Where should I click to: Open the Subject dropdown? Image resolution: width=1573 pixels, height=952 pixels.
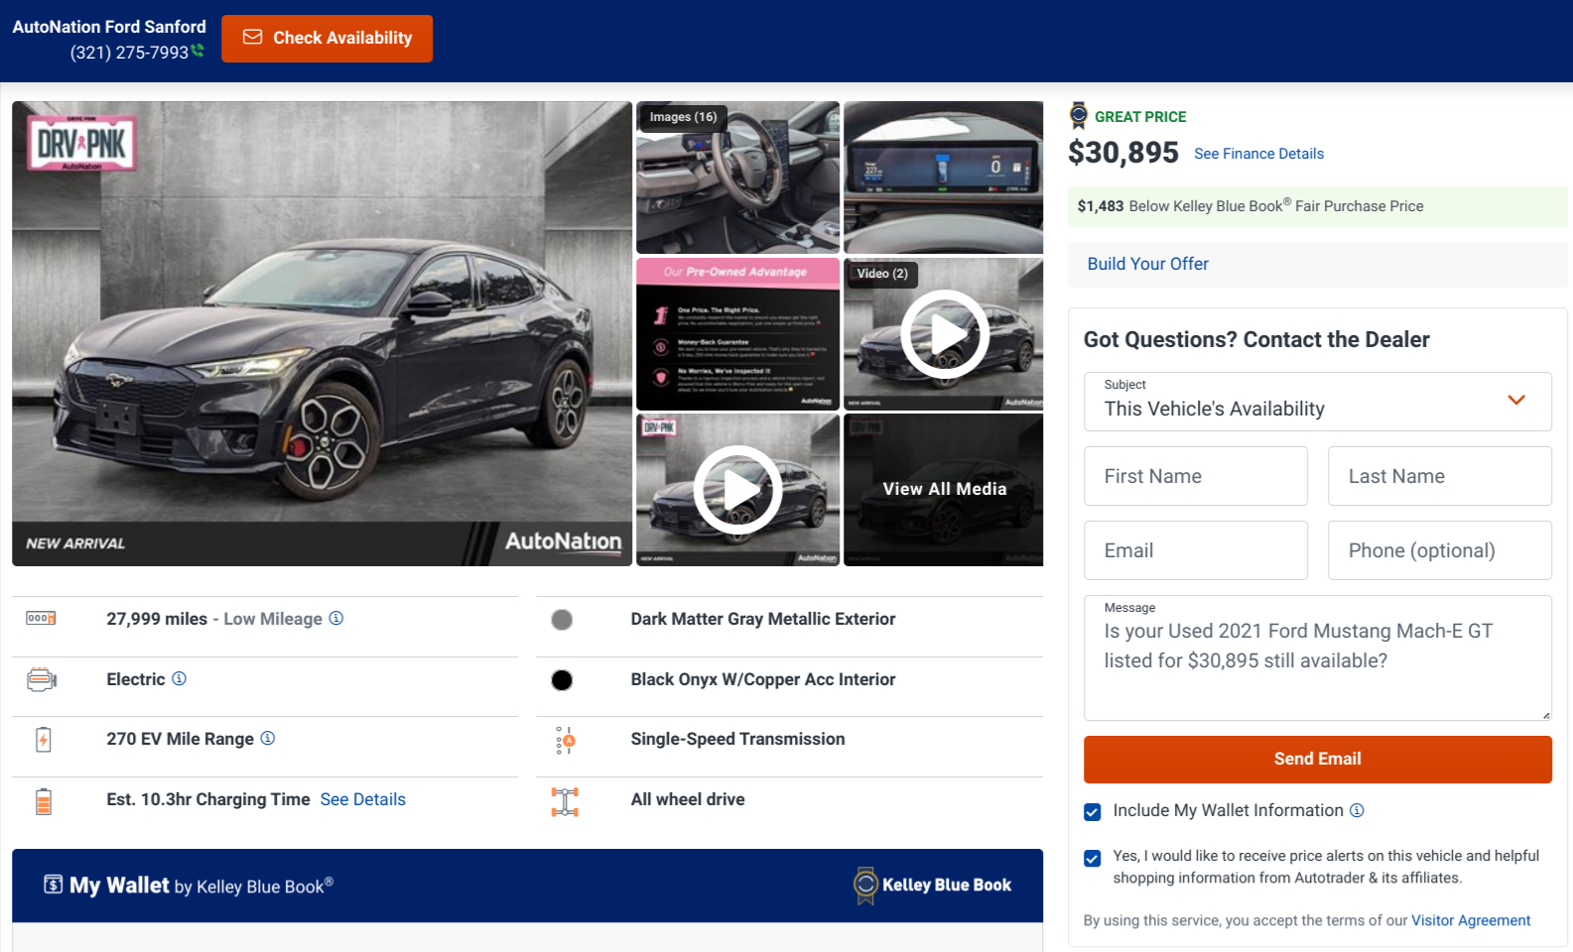click(1317, 402)
